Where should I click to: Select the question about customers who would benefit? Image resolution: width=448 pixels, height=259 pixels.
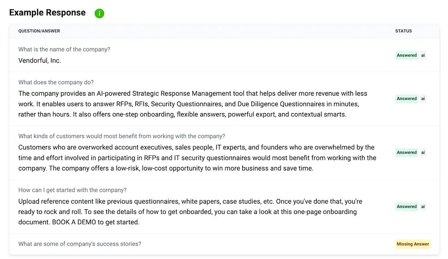click(121, 136)
